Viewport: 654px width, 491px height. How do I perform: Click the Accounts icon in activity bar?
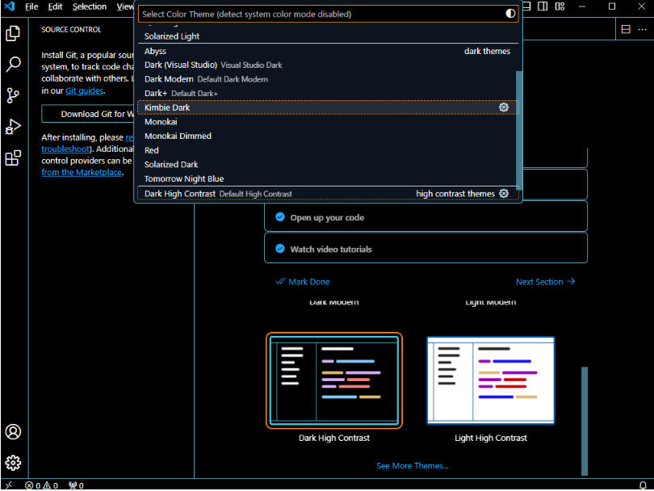(13, 432)
